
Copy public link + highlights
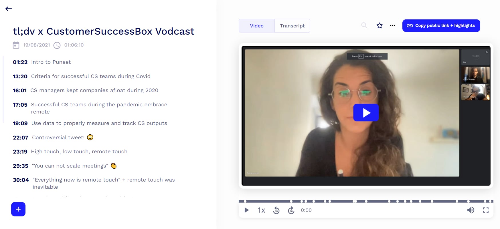[x=441, y=25]
